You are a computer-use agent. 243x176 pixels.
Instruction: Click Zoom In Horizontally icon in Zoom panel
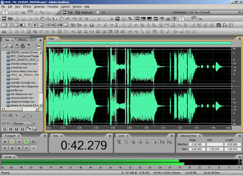click(119, 142)
